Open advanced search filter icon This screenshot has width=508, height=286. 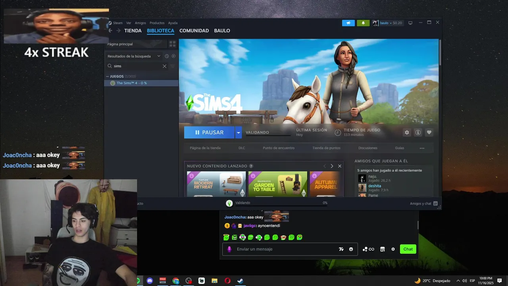coord(173,66)
